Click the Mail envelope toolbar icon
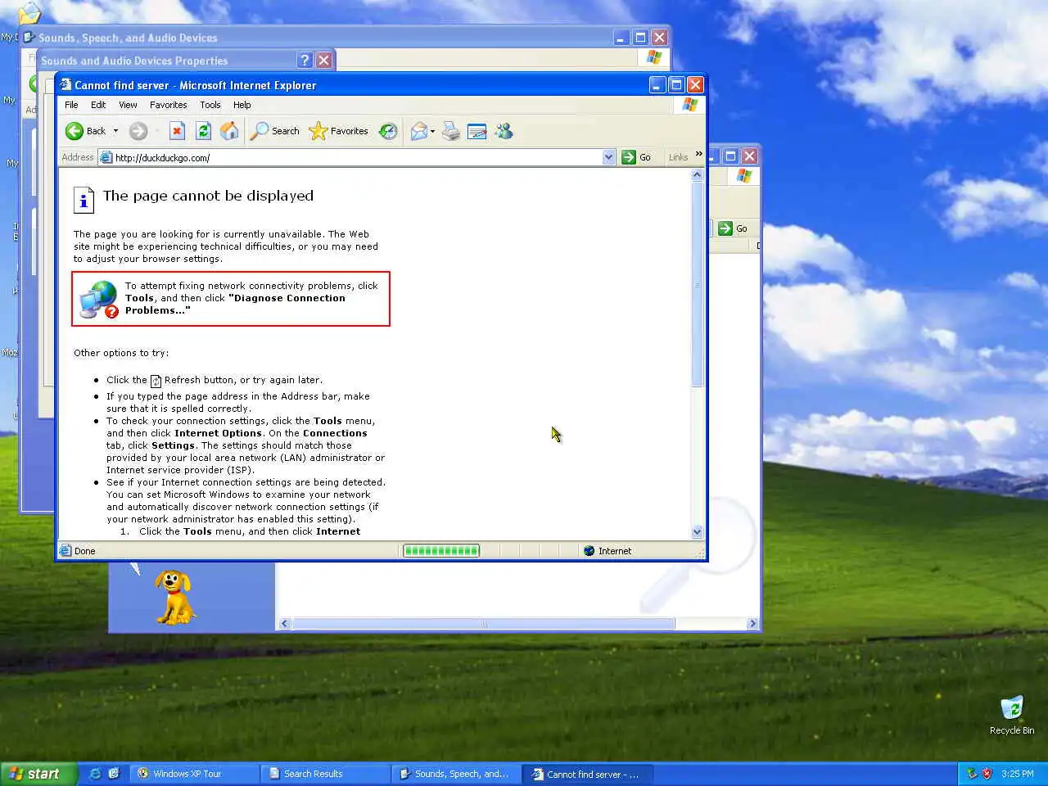 419,131
